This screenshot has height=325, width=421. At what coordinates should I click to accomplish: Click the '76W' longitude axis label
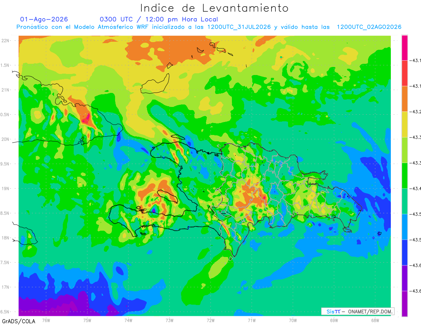tap(46, 320)
